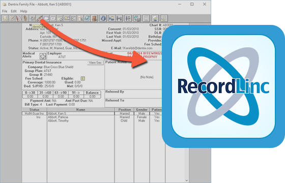Screen dimensions: 285x183
Task: Click the yellow Eligible E icon
Action: [83, 78]
